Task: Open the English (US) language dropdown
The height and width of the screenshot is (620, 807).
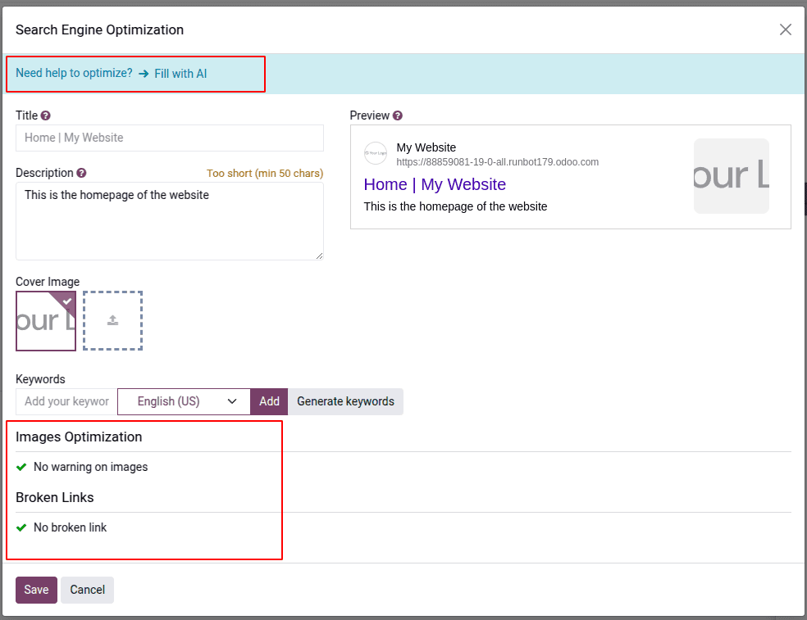Action: point(184,401)
